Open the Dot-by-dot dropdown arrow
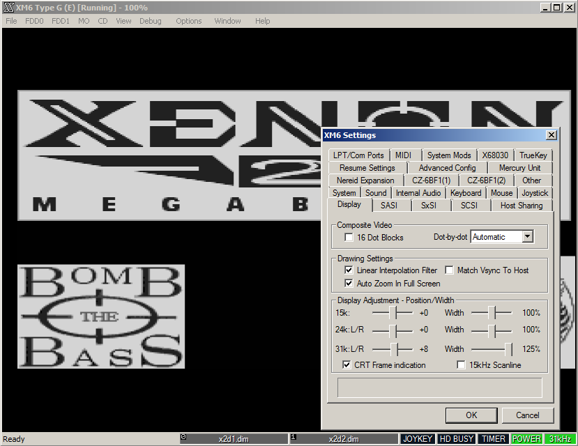This screenshot has width=578, height=446. tap(528, 236)
